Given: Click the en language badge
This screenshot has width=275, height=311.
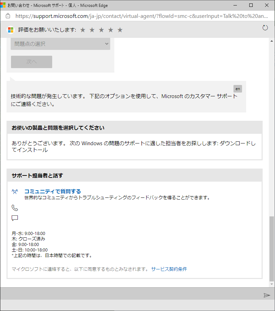Looking at the screenshot, I should point(238,89).
